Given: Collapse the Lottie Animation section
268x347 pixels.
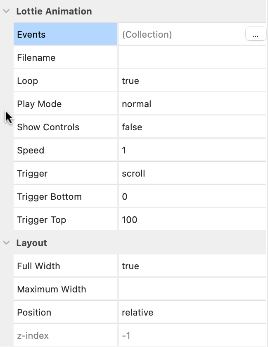Looking at the screenshot, I should [6, 12].
